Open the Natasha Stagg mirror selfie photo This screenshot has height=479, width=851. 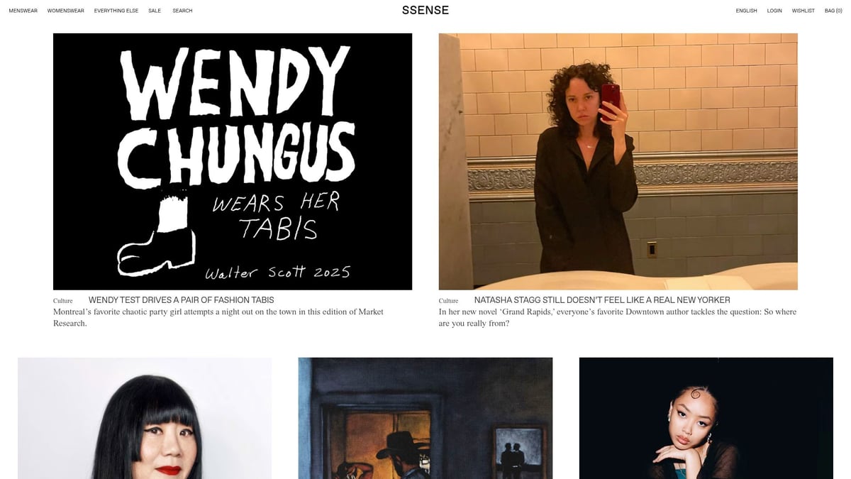pos(618,162)
